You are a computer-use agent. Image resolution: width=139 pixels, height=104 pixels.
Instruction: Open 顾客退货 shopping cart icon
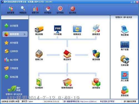[96, 30]
